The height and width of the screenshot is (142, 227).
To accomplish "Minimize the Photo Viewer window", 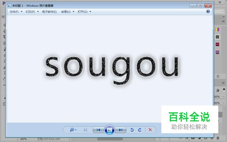I will [193, 6].
